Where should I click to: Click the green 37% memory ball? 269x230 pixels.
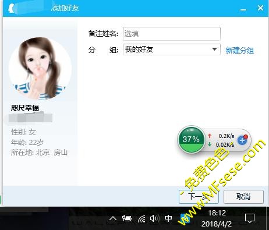click(191, 140)
